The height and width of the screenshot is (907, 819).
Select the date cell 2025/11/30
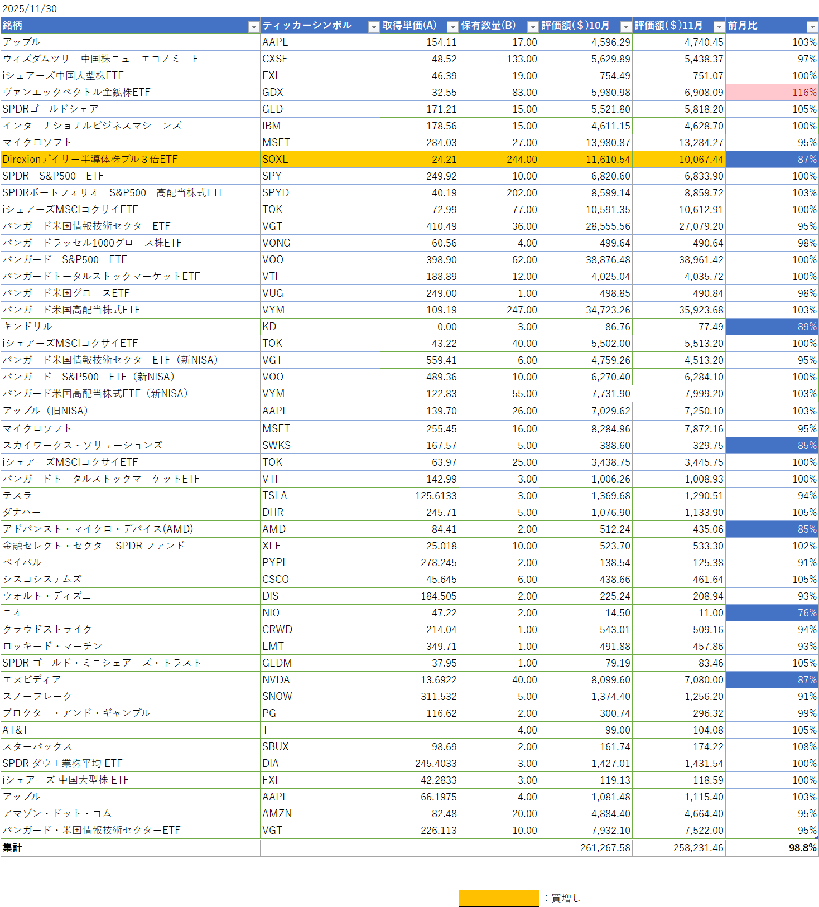click(30, 9)
